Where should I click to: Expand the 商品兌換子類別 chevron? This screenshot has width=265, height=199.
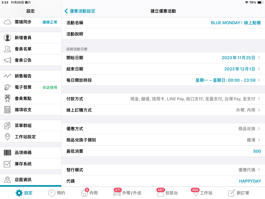(259, 140)
